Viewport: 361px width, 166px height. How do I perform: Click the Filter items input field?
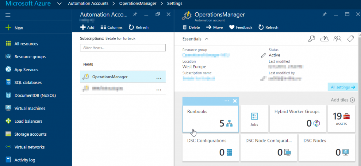[x=123, y=48]
